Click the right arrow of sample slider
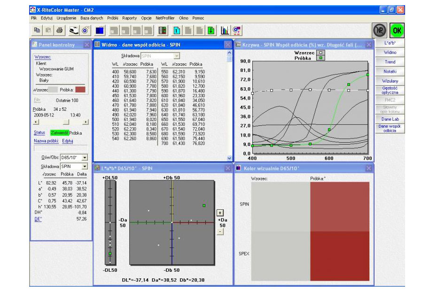Image resolution: width=437 pixels, height=291 pixels. [86, 122]
